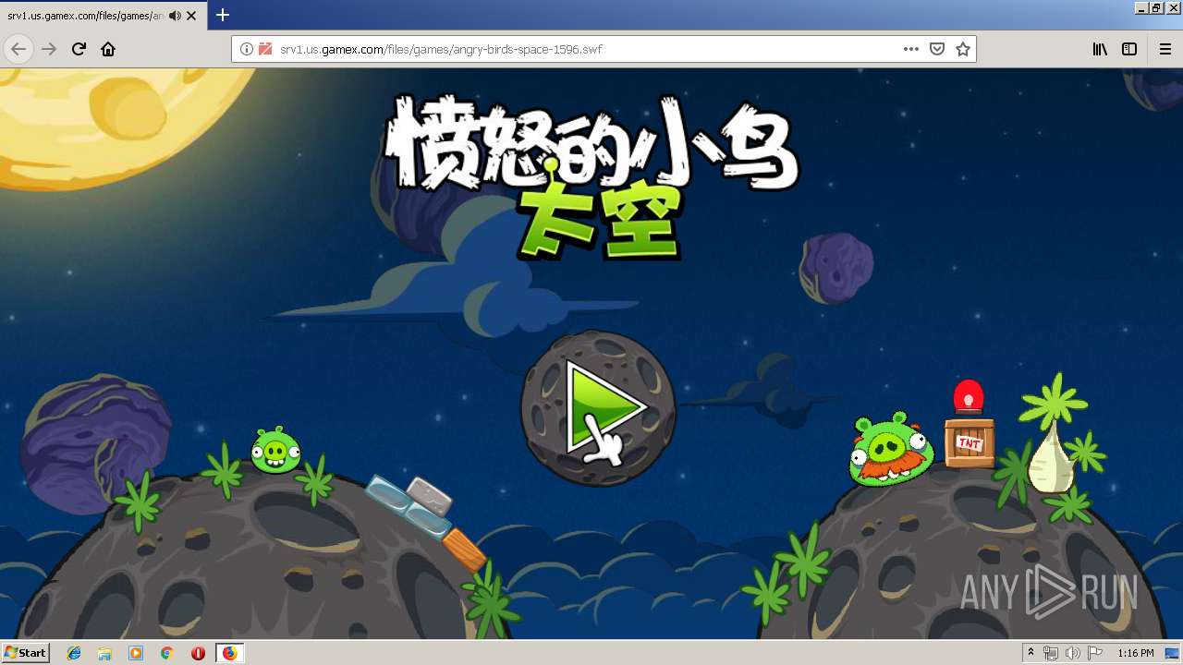Bookmark this page with the star
The image size is (1183, 665).
click(963, 49)
